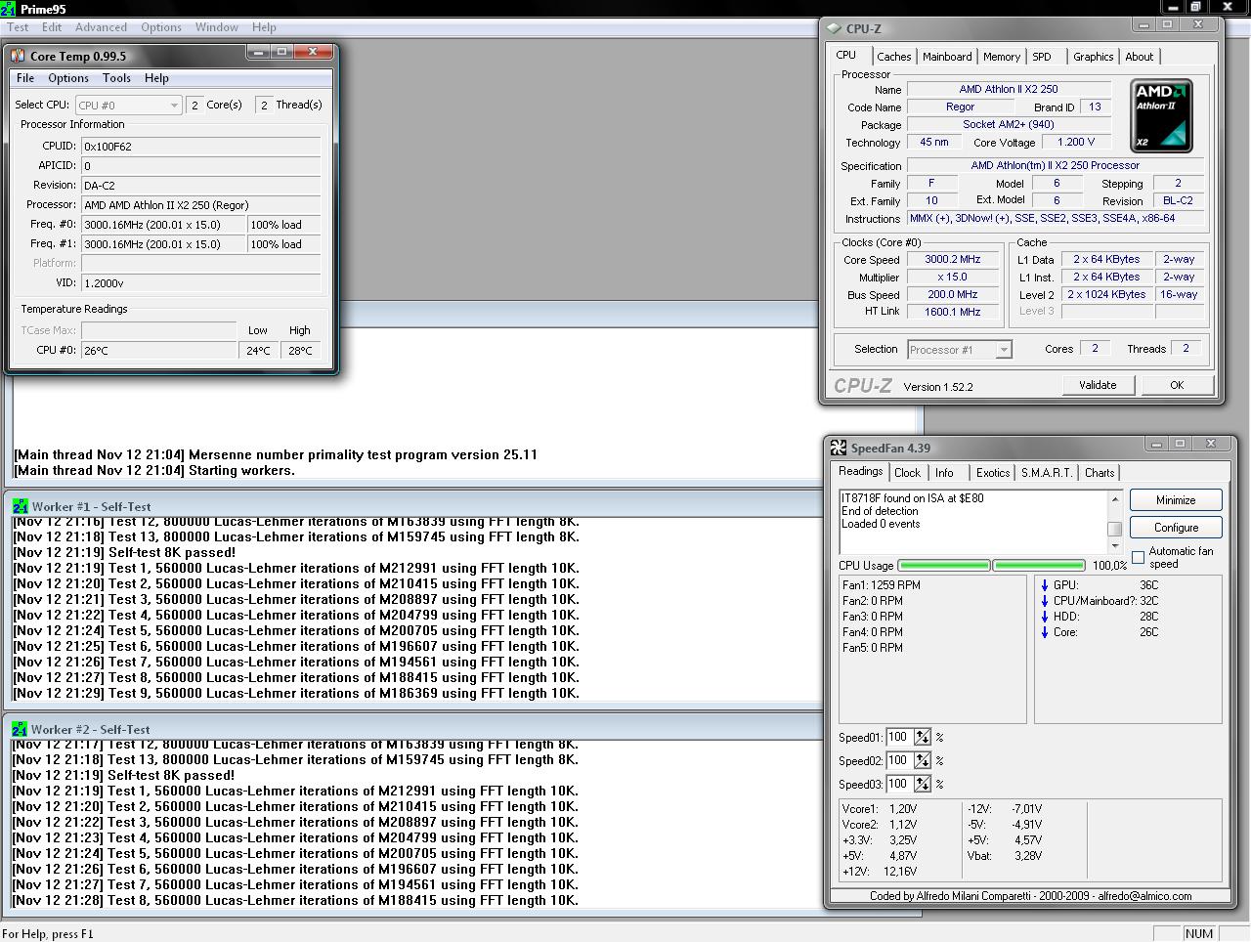Click the first CPU Usage progress bar
Viewport: 1251px width, 942px height.
[x=944, y=566]
